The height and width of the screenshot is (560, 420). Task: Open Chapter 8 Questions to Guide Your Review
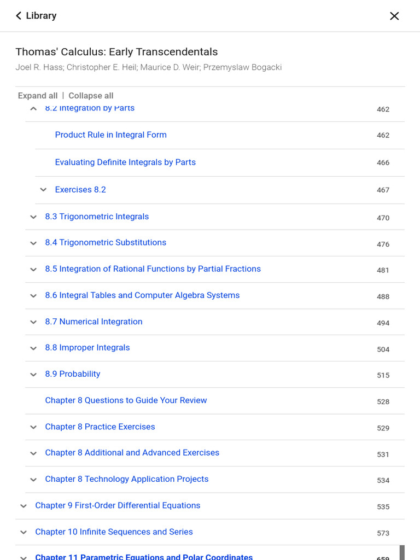[x=126, y=400]
